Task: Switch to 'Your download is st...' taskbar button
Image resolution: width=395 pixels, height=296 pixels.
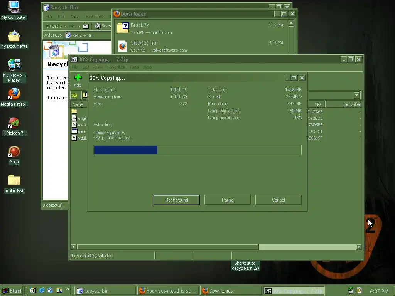Action: pos(168,291)
